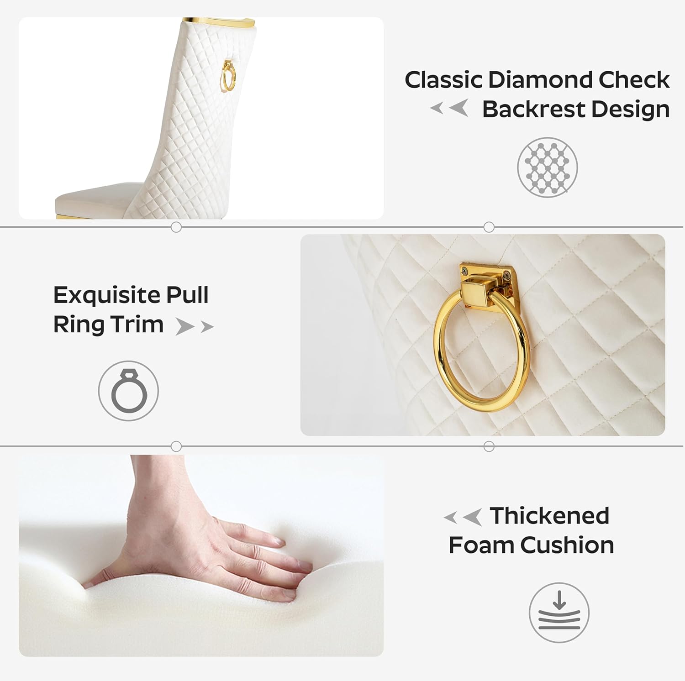Click the gold trim atop the chair
Image resolution: width=685 pixels, height=681 pixels.
point(218,21)
